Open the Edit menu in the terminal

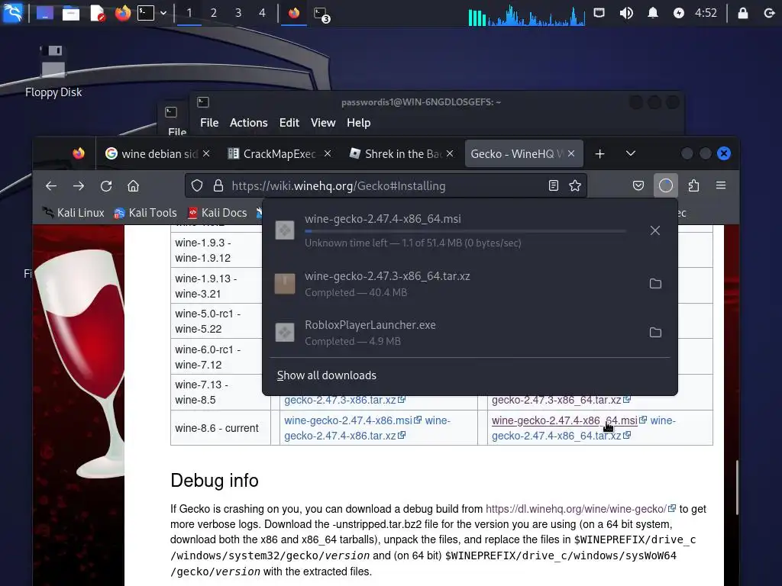click(289, 123)
